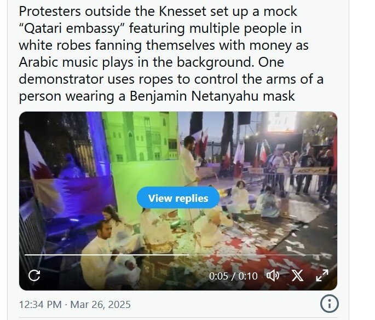375x320 pixels.
Task: Mute the video using speaker icon
Action: pyautogui.click(x=273, y=276)
